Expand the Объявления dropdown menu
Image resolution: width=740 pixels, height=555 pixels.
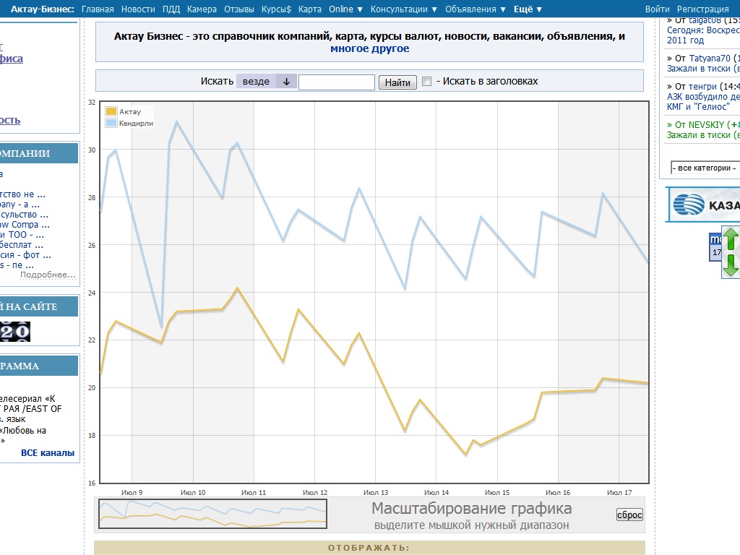click(476, 9)
